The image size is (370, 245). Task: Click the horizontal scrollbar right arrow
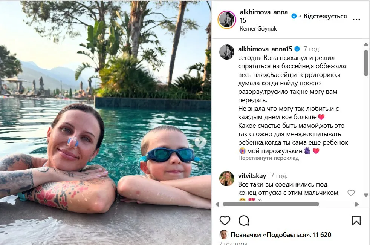coord(357,204)
